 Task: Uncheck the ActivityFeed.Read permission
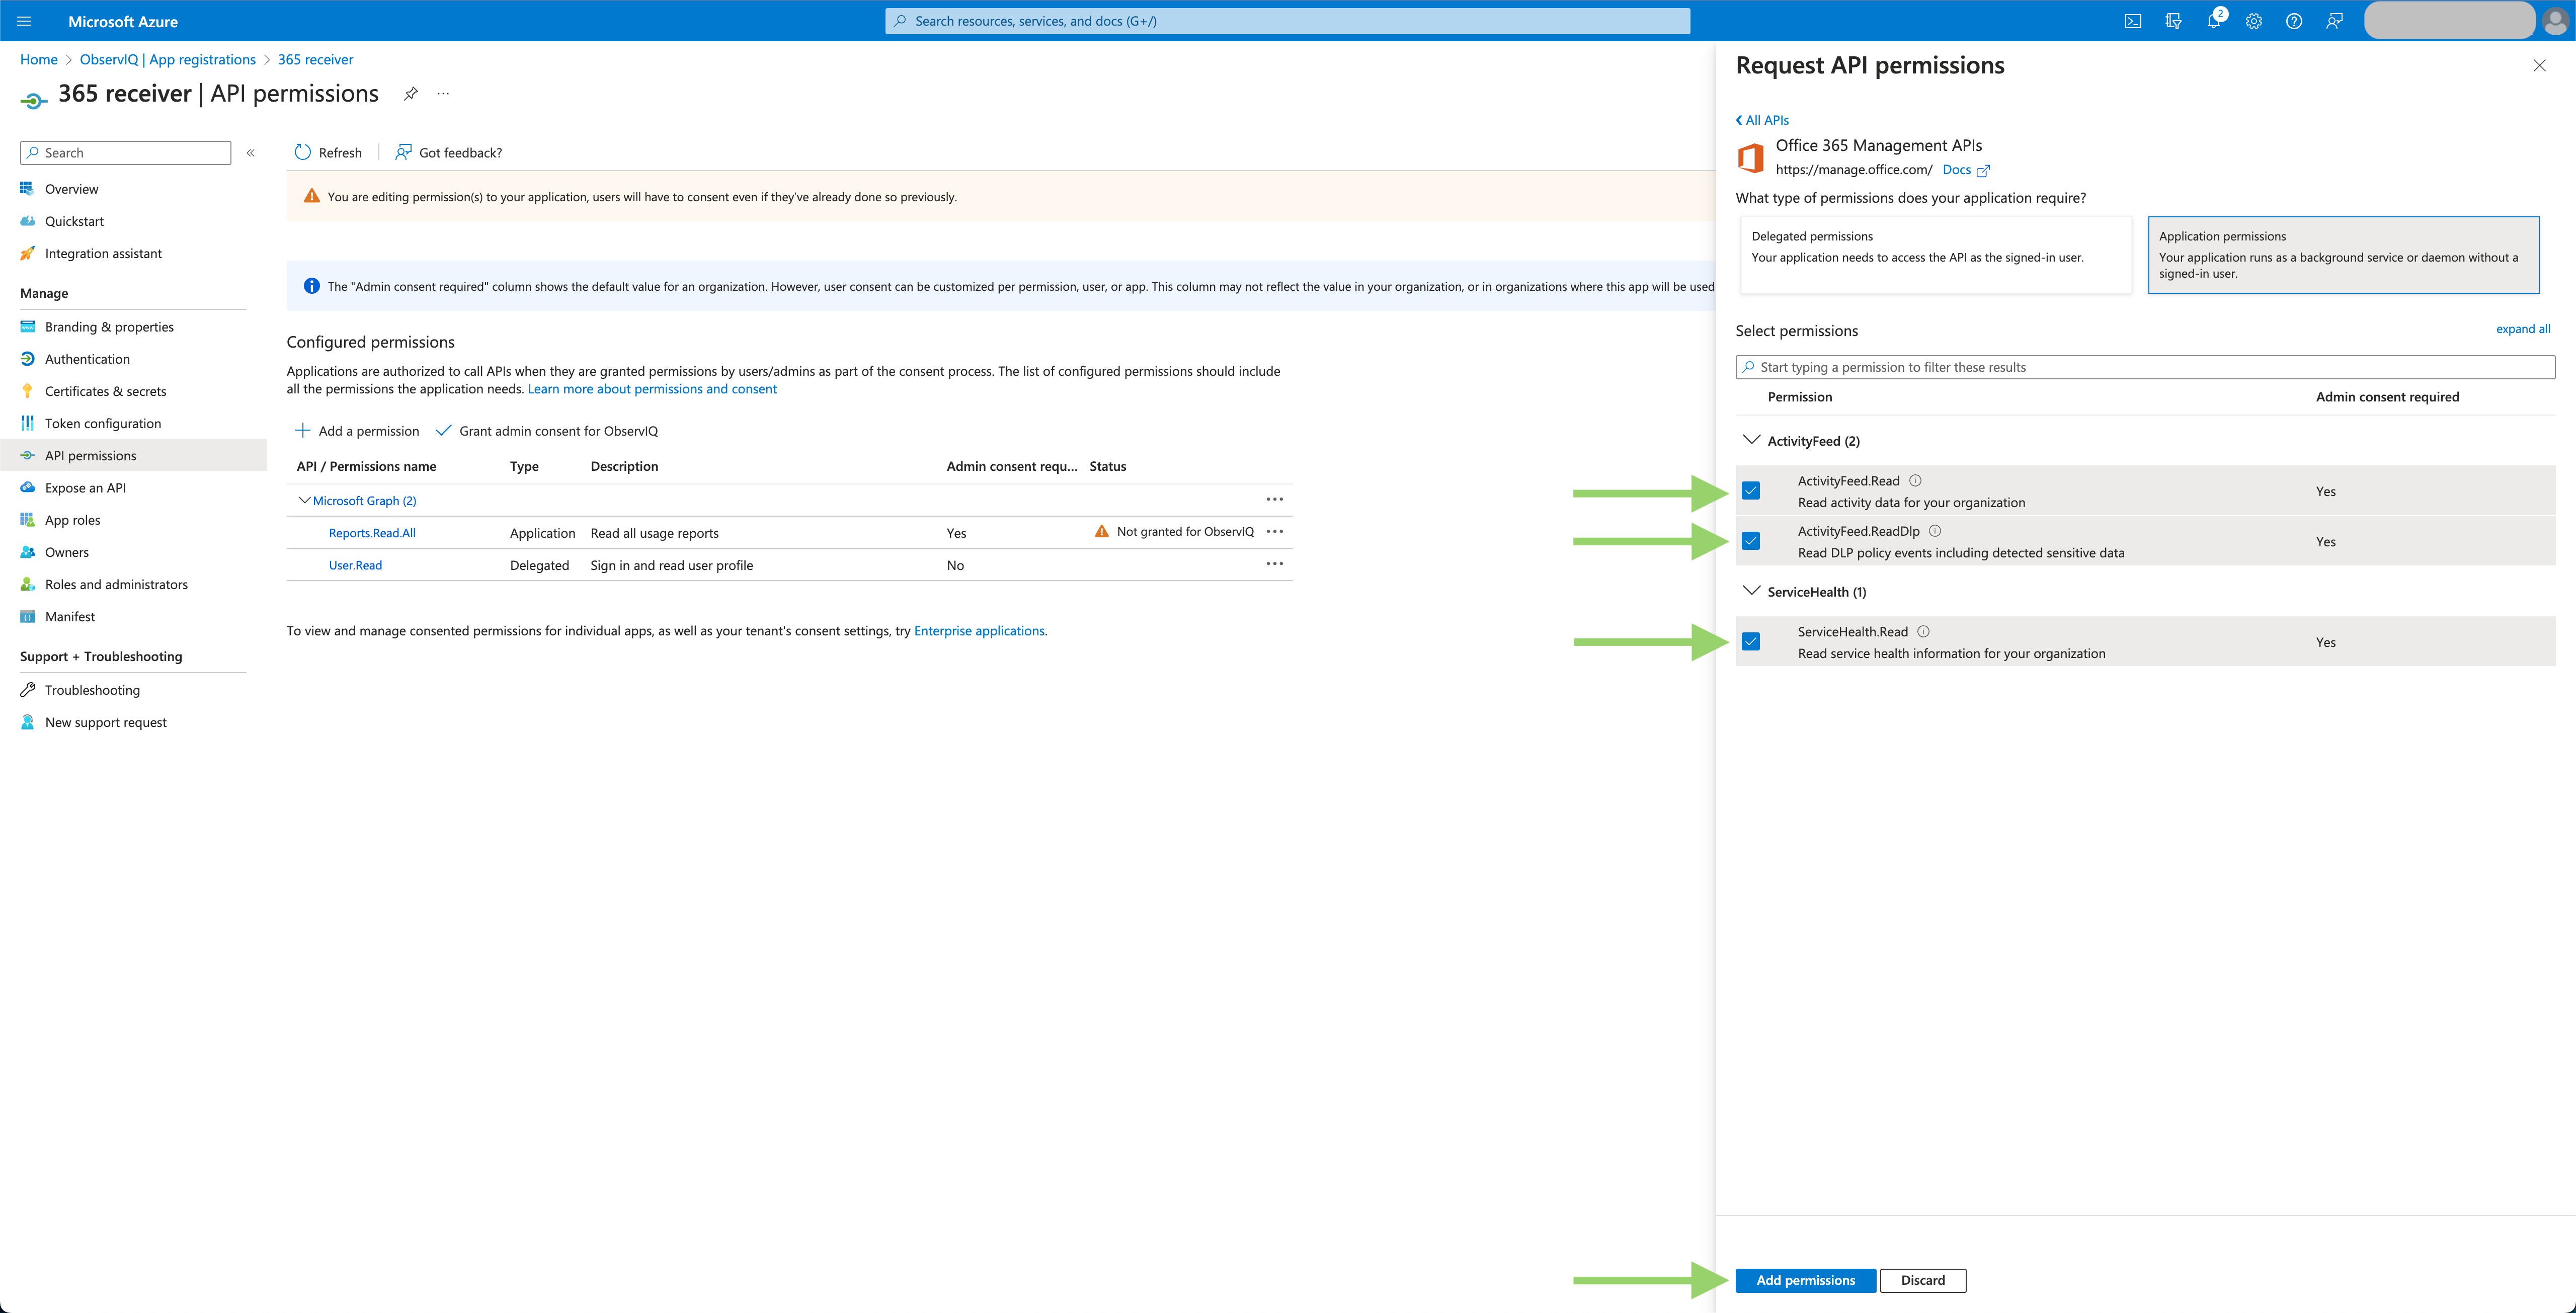[1751, 491]
